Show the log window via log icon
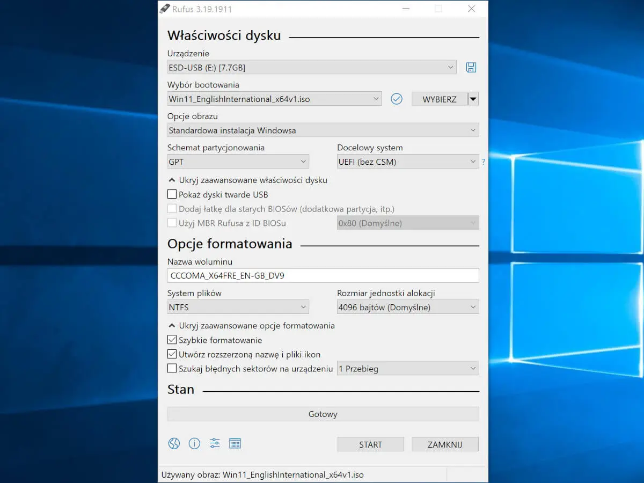The width and height of the screenshot is (644, 483). click(x=235, y=443)
